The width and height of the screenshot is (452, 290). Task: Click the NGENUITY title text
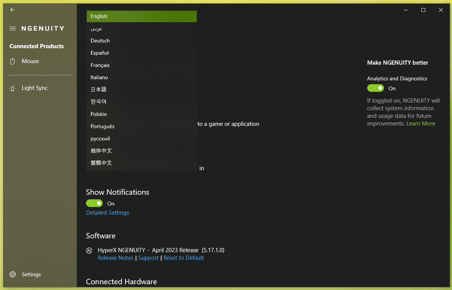click(43, 28)
